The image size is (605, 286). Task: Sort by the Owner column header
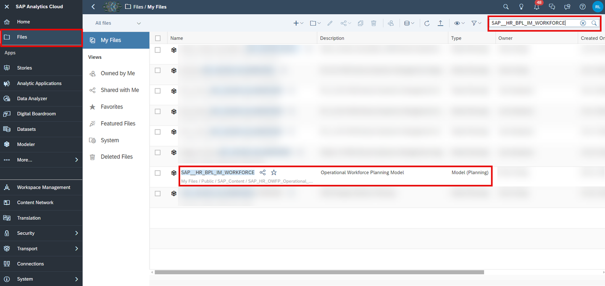tap(537, 38)
